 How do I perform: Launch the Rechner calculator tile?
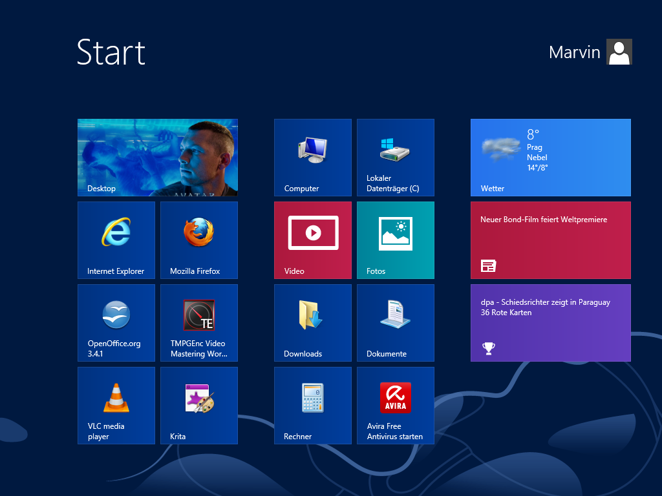(313, 406)
